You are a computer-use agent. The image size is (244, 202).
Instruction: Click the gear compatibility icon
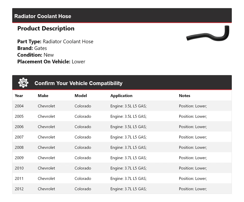pos(23,83)
